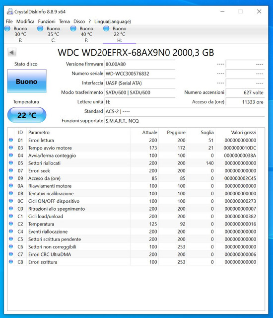Image resolution: width=273 pixels, height=318 pixels.
Task: Click status dot for Errori CRC UltraDMA
Action: click(11, 254)
